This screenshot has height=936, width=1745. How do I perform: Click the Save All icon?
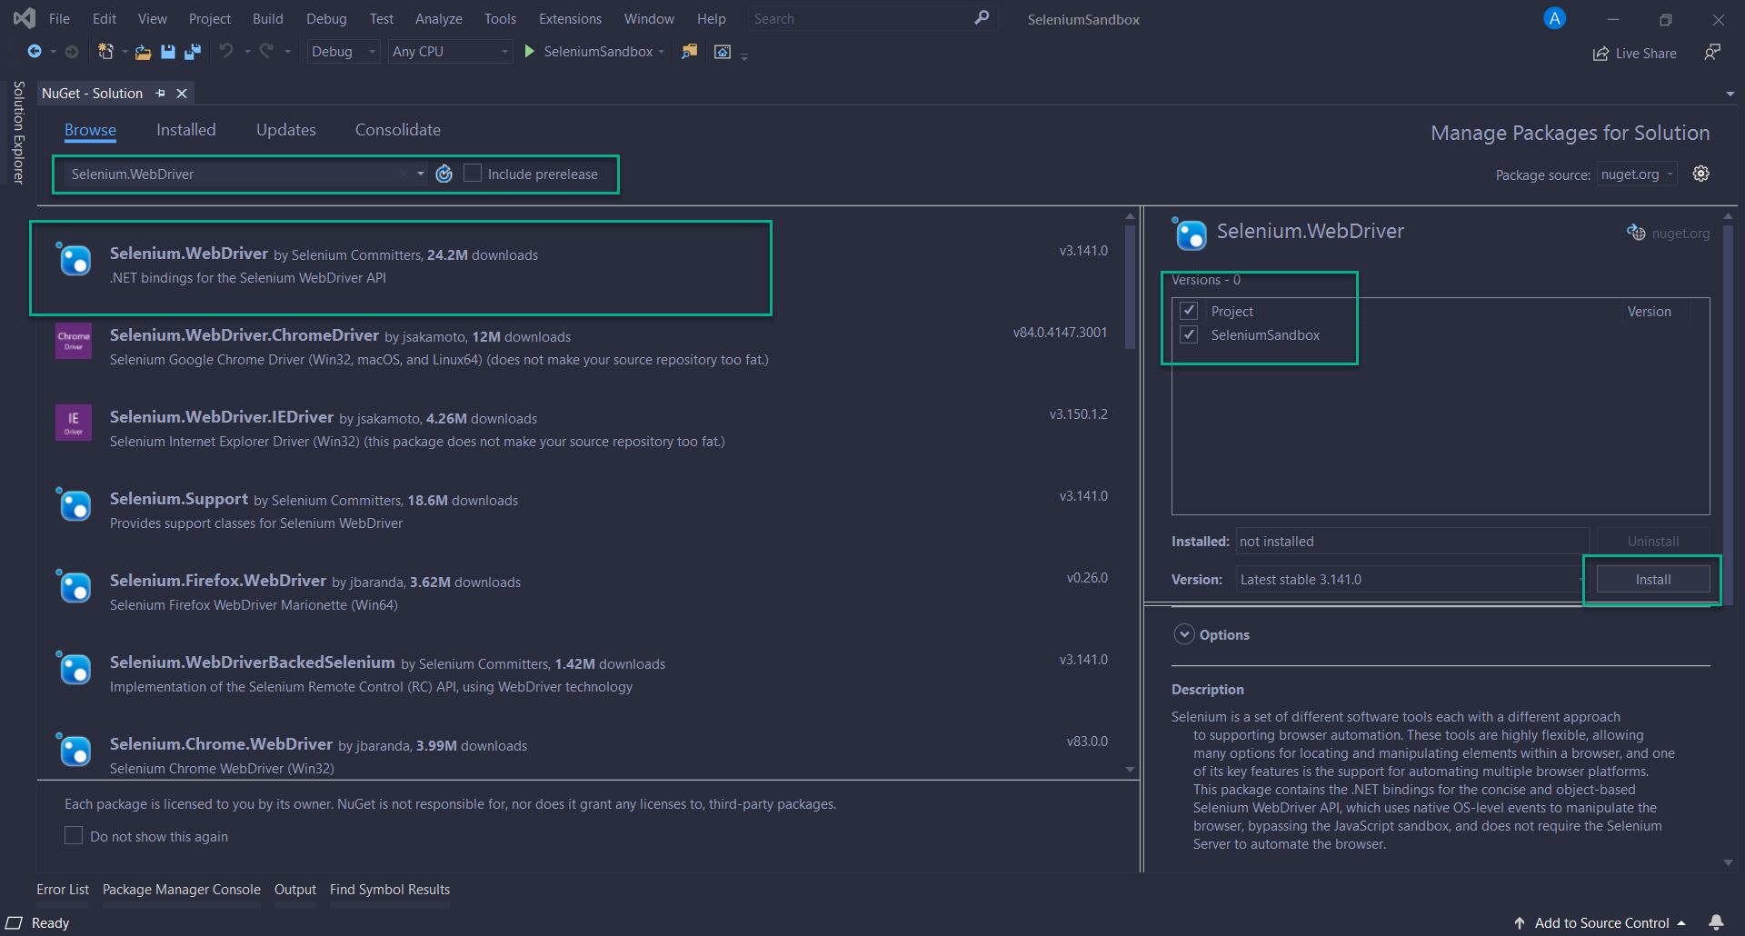coord(192,52)
